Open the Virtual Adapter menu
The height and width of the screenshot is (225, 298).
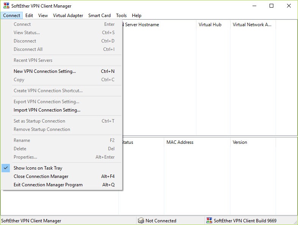[68, 16]
